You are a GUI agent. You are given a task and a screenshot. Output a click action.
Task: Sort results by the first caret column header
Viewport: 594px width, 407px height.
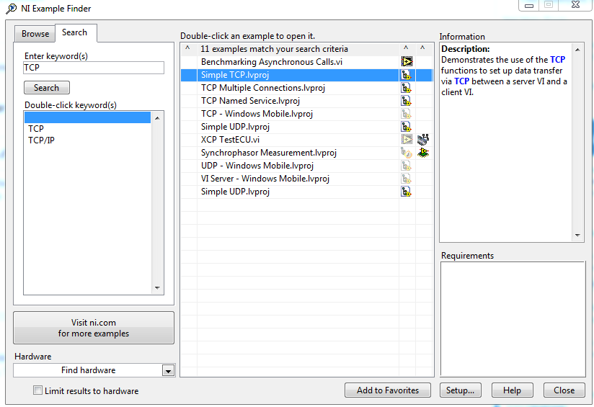(187, 48)
